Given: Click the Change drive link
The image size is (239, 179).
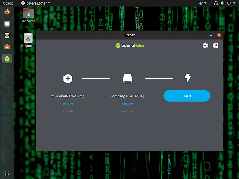Looking at the screenshot, I should click(x=127, y=103).
